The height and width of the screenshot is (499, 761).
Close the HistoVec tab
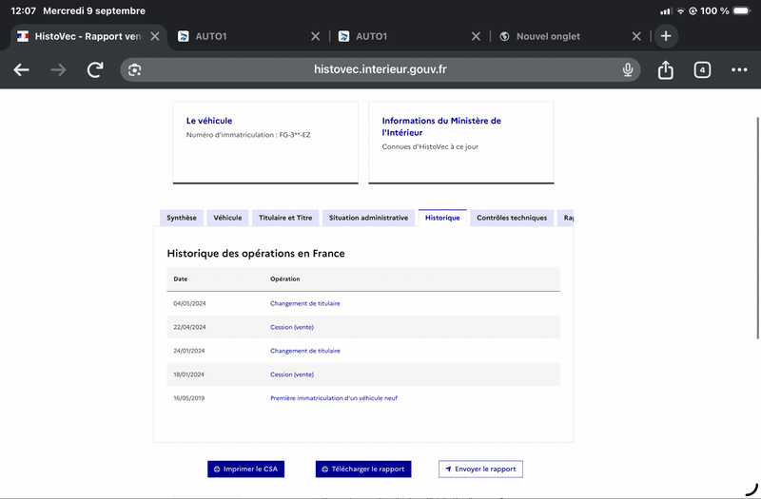coord(155,36)
